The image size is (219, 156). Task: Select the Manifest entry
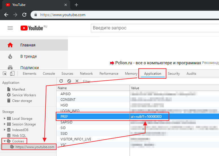click(19, 89)
